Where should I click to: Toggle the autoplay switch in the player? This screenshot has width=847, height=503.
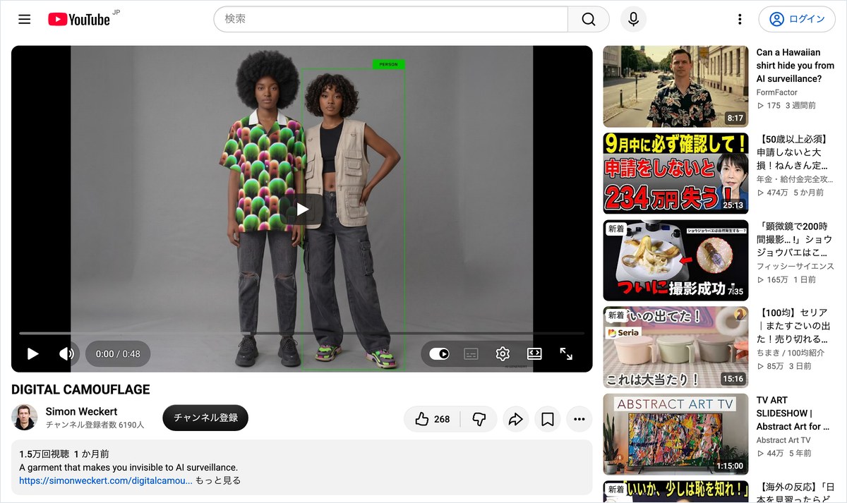pyautogui.click(x=439, y=353)
